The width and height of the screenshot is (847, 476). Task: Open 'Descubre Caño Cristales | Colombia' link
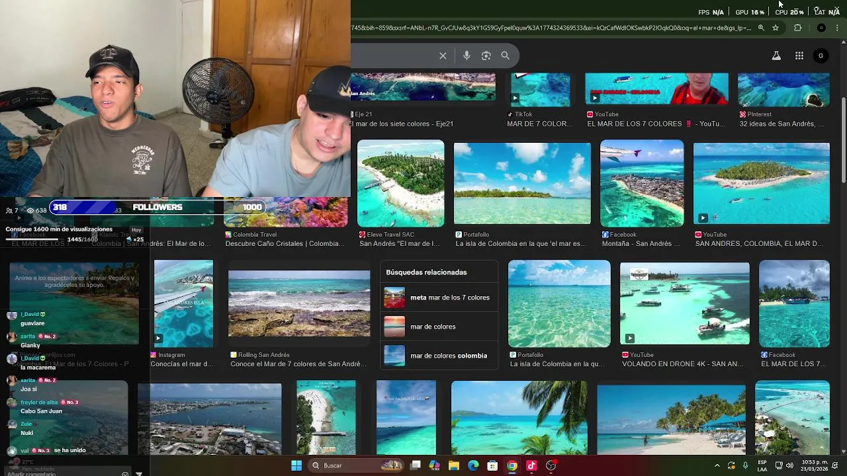[x=285, y=243]
